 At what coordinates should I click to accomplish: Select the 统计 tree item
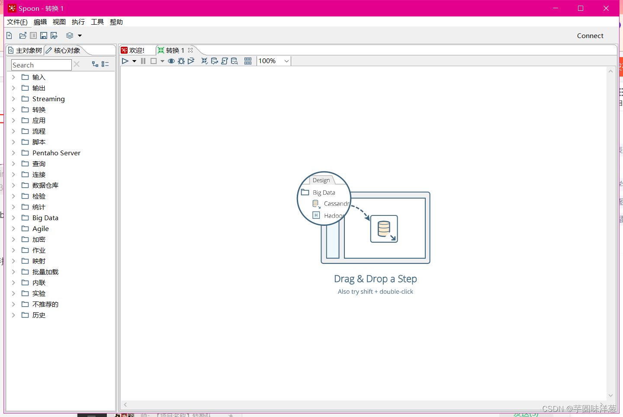39,207
